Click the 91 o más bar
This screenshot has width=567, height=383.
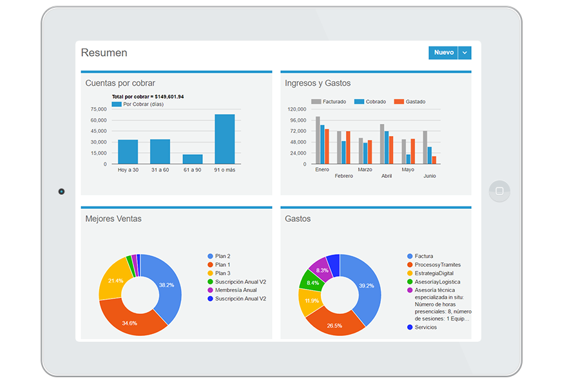[x=224, y=139]
